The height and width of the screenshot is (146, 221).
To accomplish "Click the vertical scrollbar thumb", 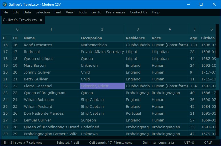I will point(217,74).
